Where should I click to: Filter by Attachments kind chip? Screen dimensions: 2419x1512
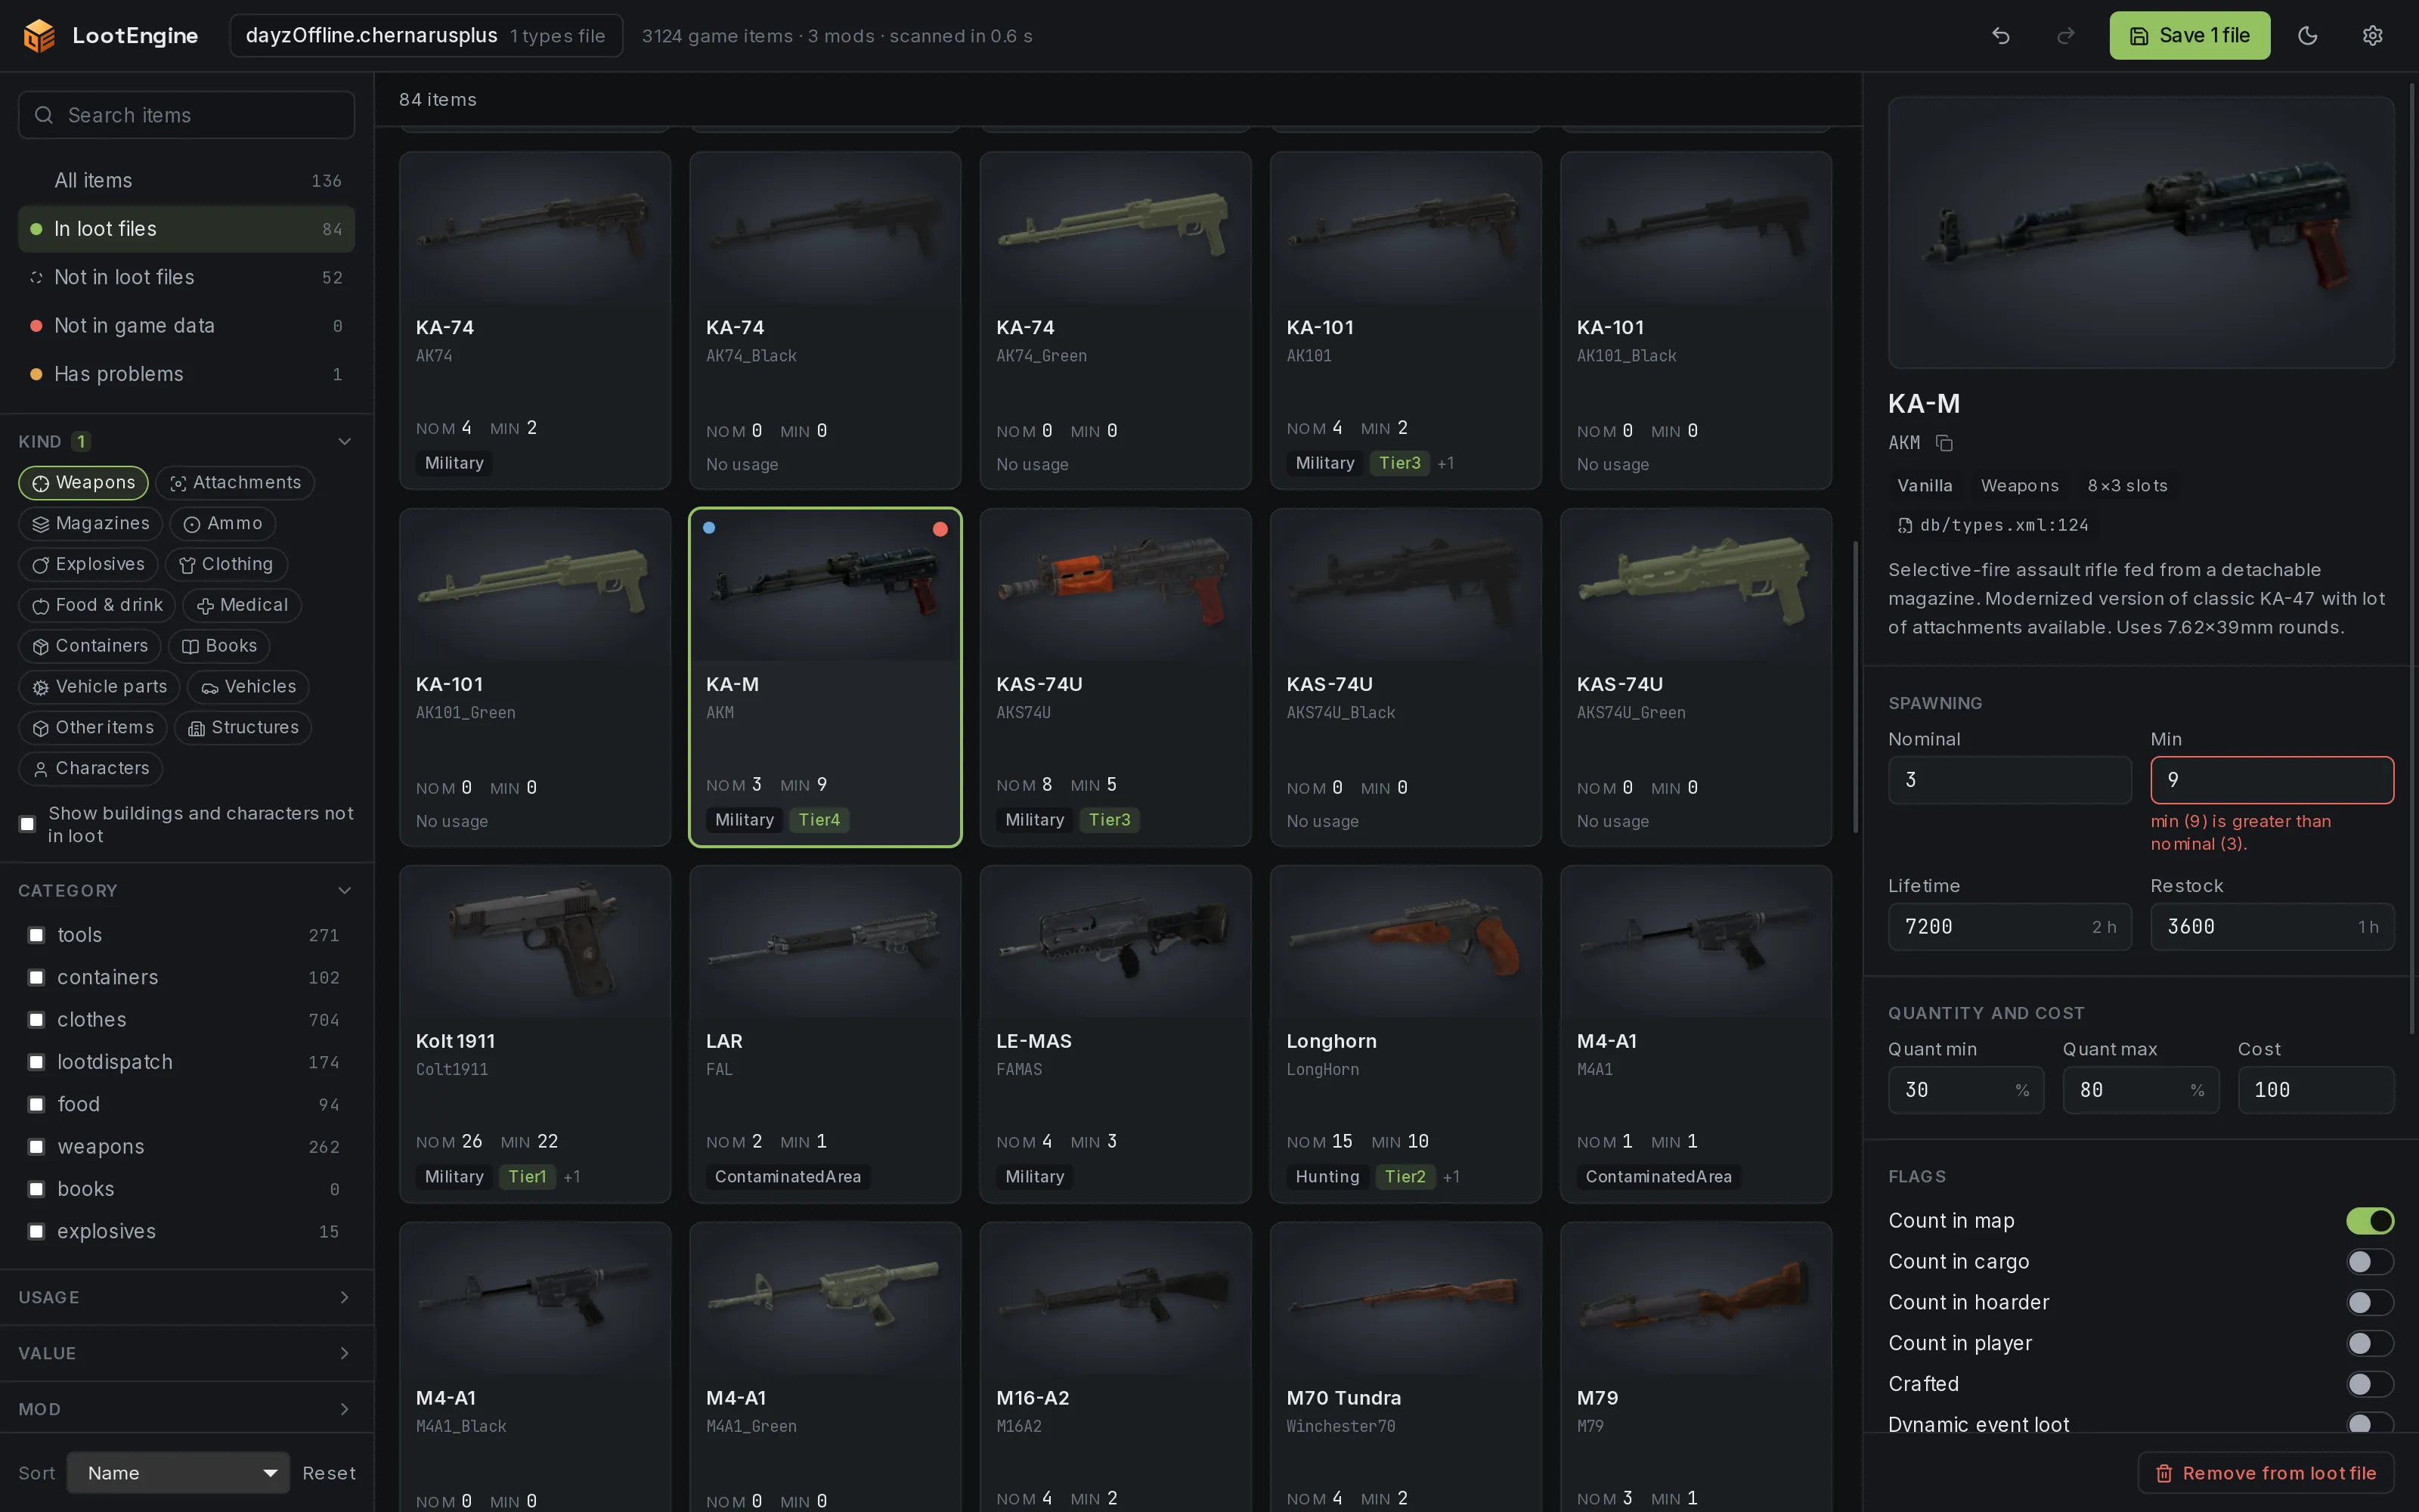click(x=235, y=483)
